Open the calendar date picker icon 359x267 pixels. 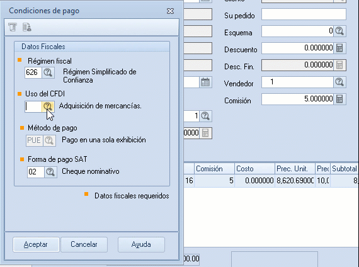(x=205, y=82)
